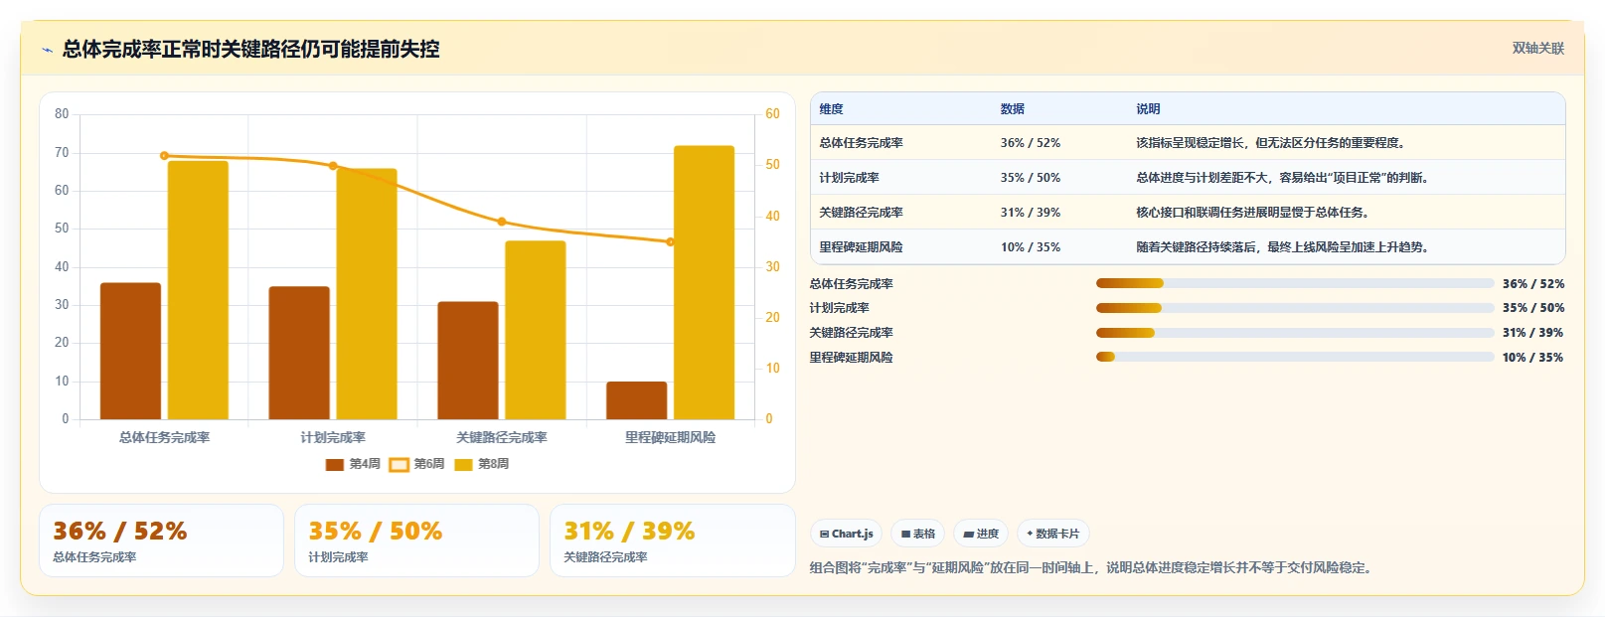This screenshot has height=617, width=1605.
Task: Select the 进度 tag chip
Action: pos(981,534)
